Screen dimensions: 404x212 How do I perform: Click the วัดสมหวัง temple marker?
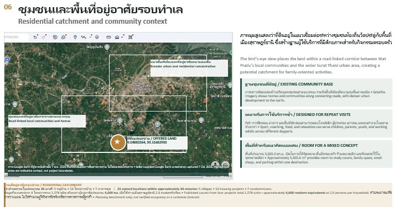pos(120,120)
